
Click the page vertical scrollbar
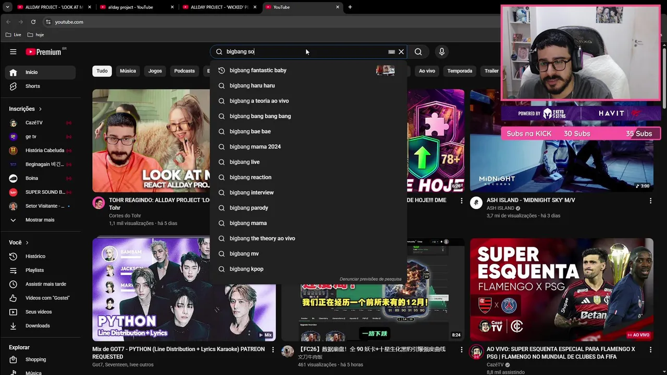pyautogui.click(x=664, y=78)
